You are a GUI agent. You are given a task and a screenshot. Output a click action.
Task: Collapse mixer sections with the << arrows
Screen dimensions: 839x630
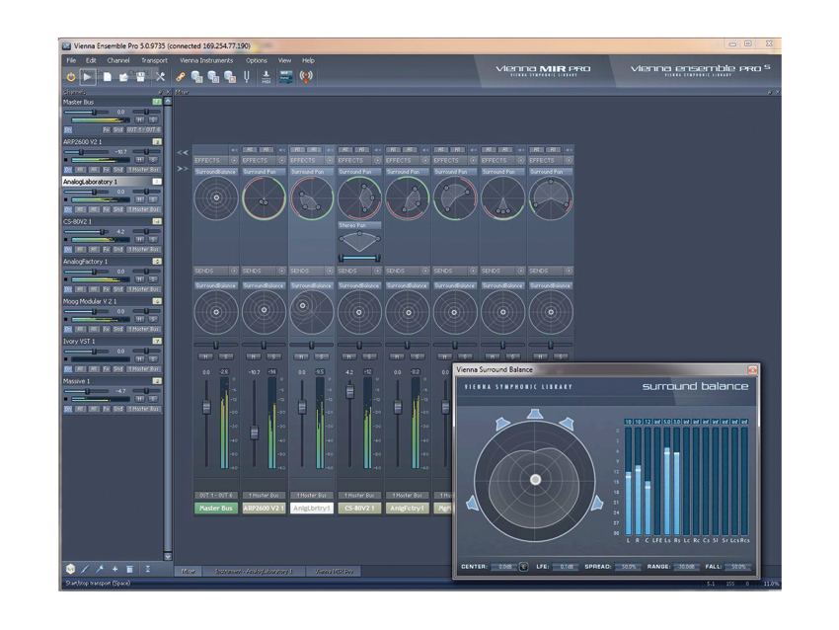click(x=183, y=152)
